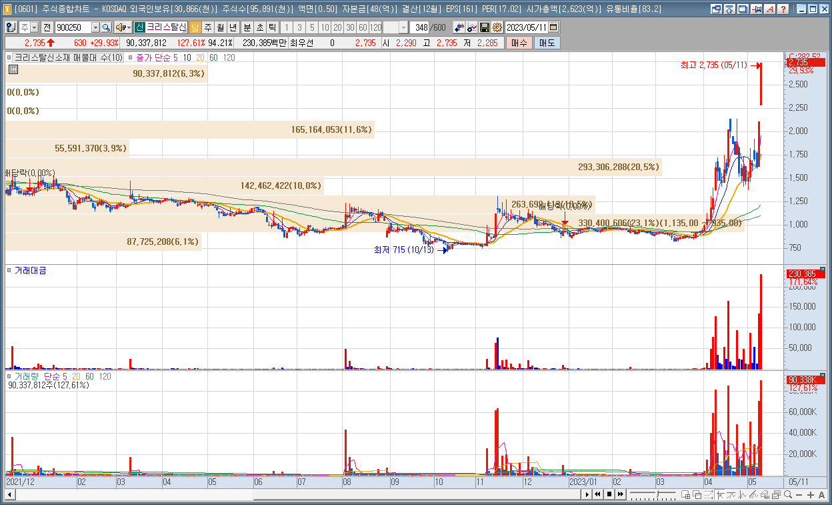
Task: Select interval preset 10
Action: coord(325,27)
